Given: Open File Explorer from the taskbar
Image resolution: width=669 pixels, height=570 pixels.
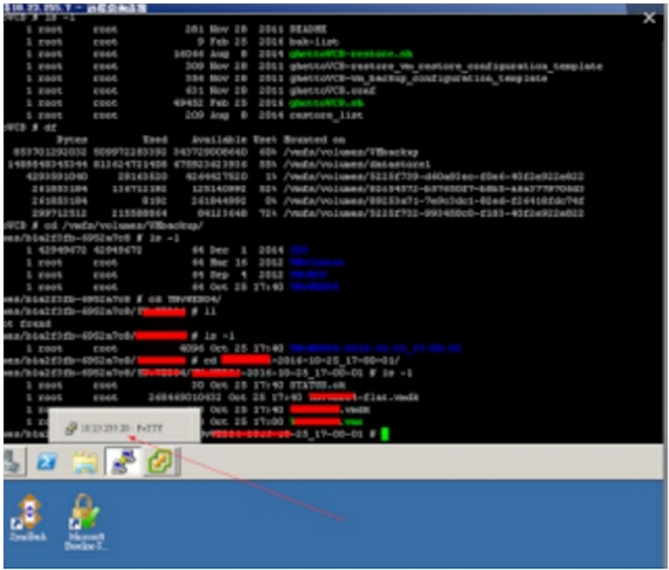Looking at the screenshot, I should pos(85,461).
